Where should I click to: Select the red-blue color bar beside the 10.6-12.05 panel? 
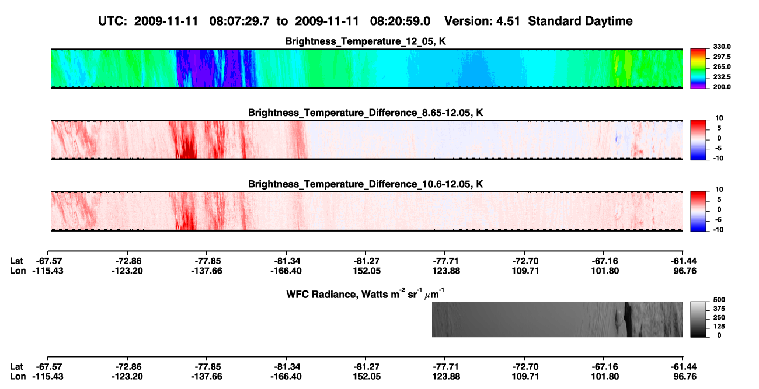(x=698, y=211)
